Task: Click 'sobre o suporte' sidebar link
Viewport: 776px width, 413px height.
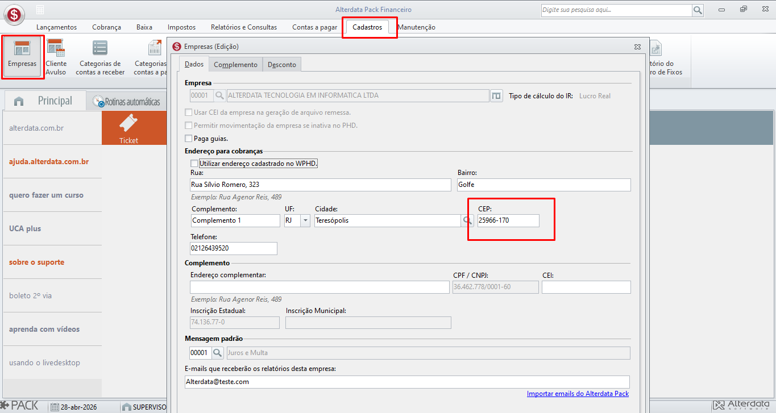Action: tap(36, 262)
